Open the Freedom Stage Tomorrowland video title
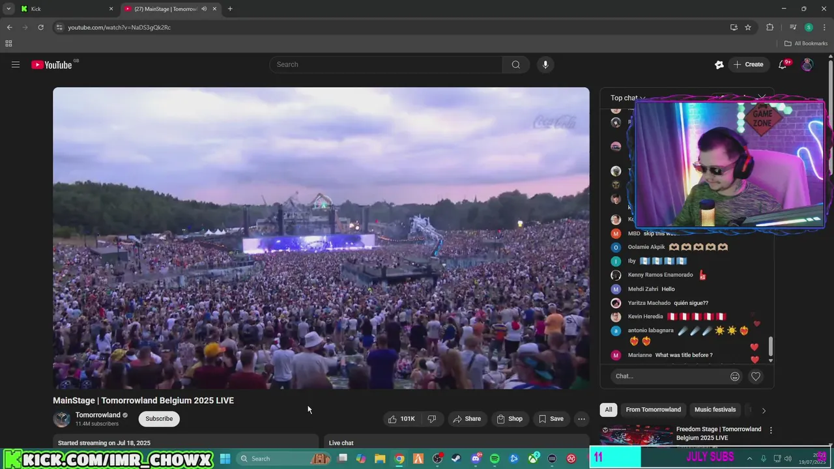This screenshot has width=834, height=469. coord(719,433)
